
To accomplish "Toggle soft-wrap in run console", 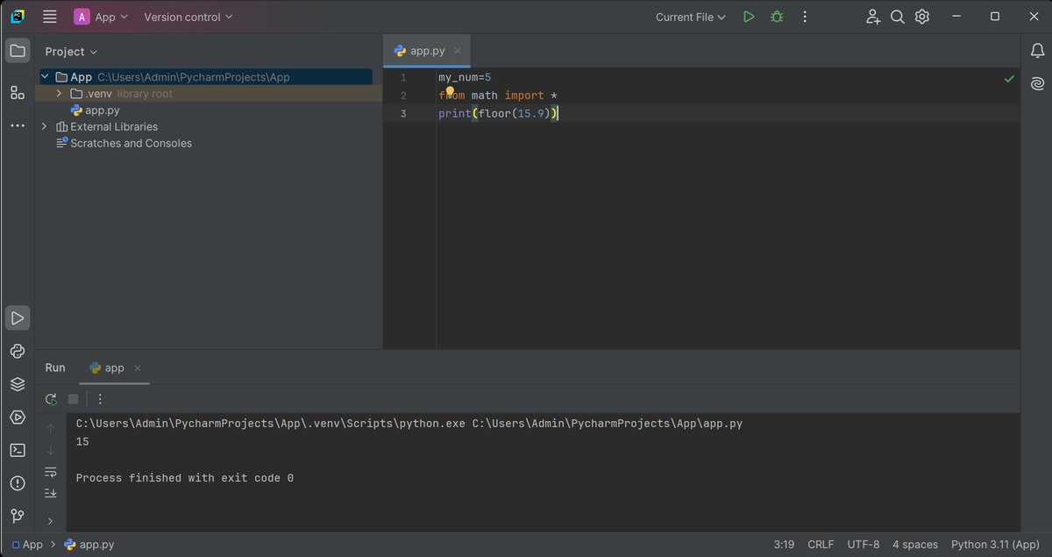I will click(x=51, y=472).
